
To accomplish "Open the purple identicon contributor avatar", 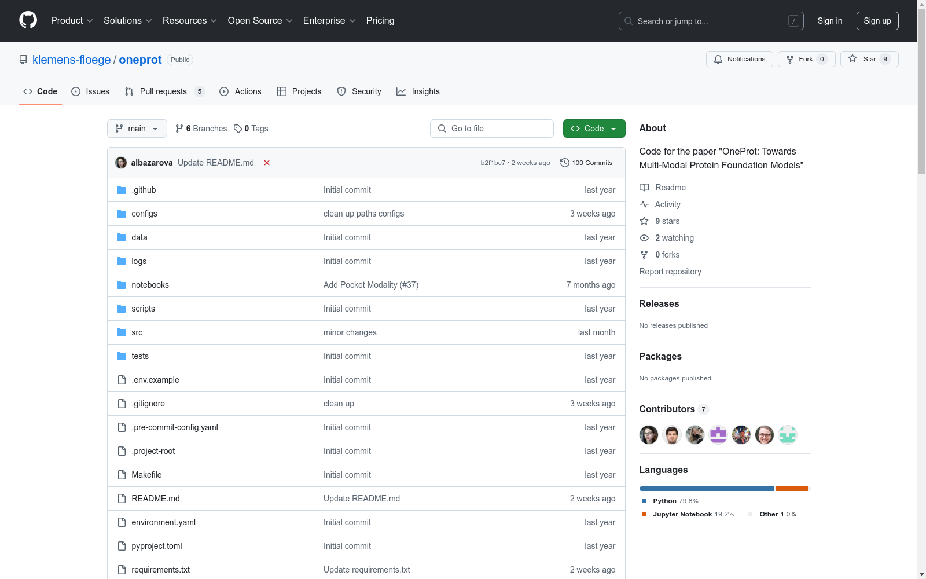I will (718, 435).
